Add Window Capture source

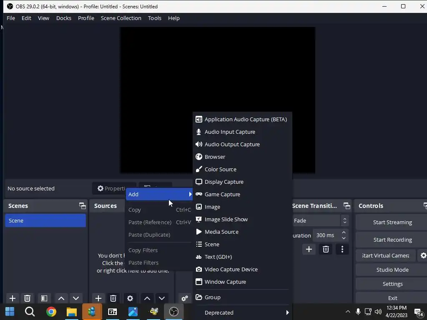tap(242, 282)
